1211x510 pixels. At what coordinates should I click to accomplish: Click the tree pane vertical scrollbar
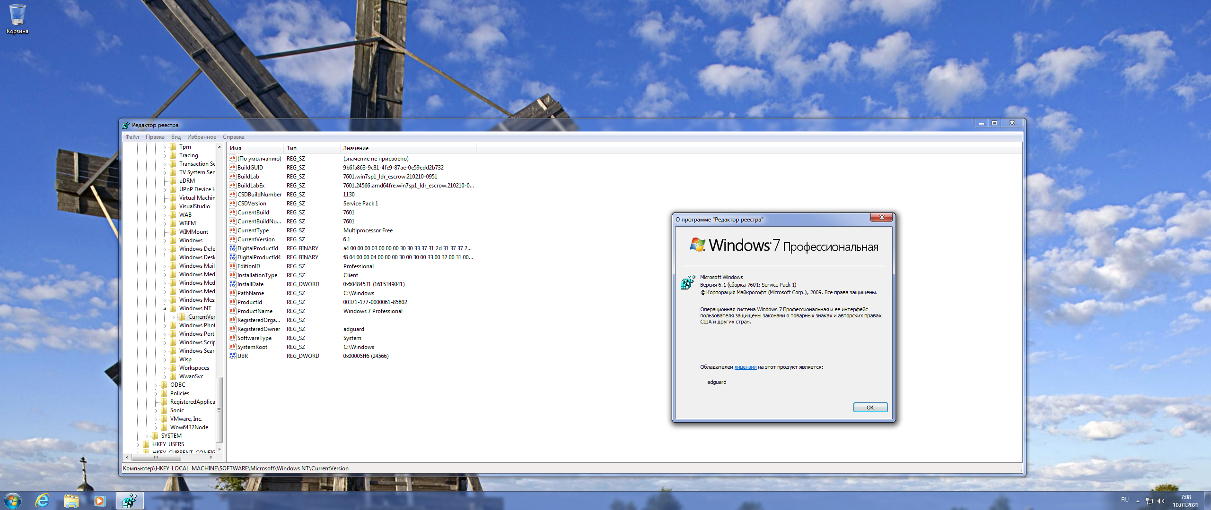[x=219, y=409]
